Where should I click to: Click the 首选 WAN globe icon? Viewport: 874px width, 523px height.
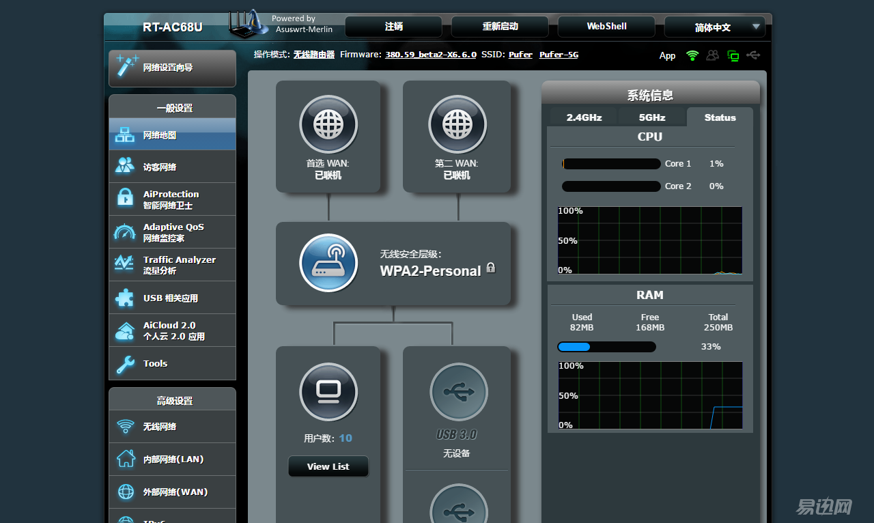click(x=328, y=124)
